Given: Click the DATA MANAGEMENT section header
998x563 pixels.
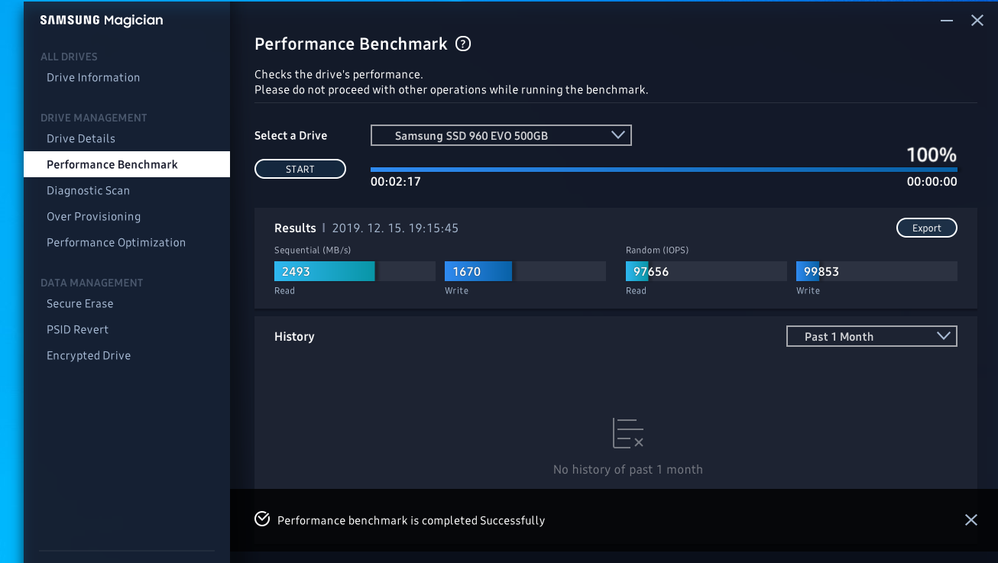Looking at the screenshot, I should click(x=92, y=283).
